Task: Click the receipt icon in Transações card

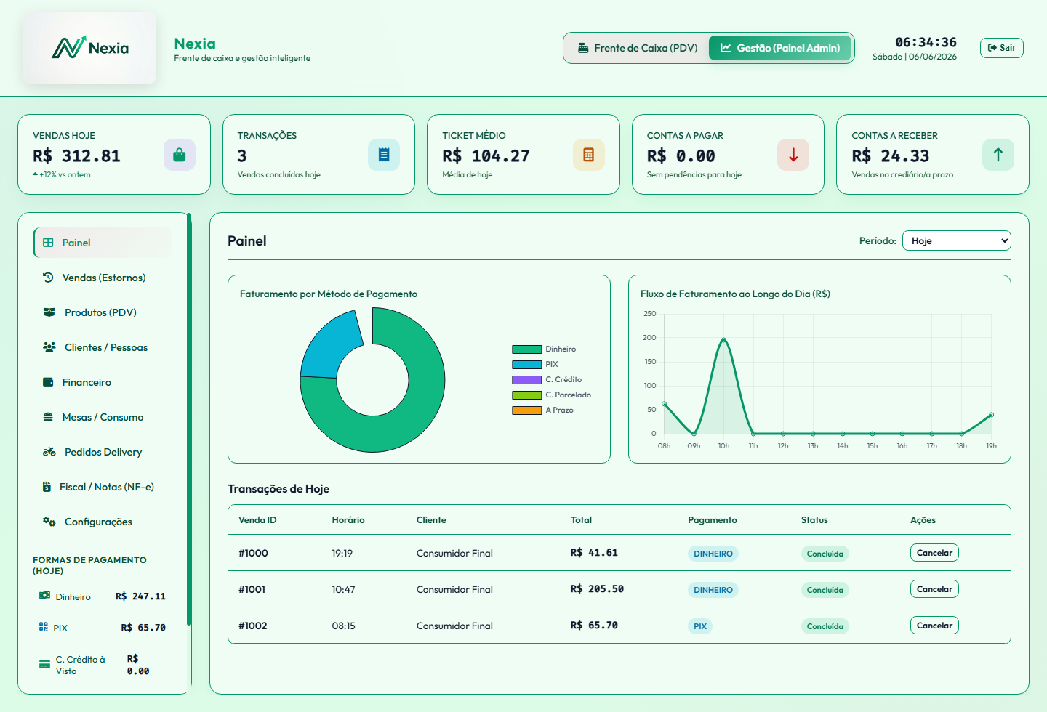Action: click(x=384, y=155)
